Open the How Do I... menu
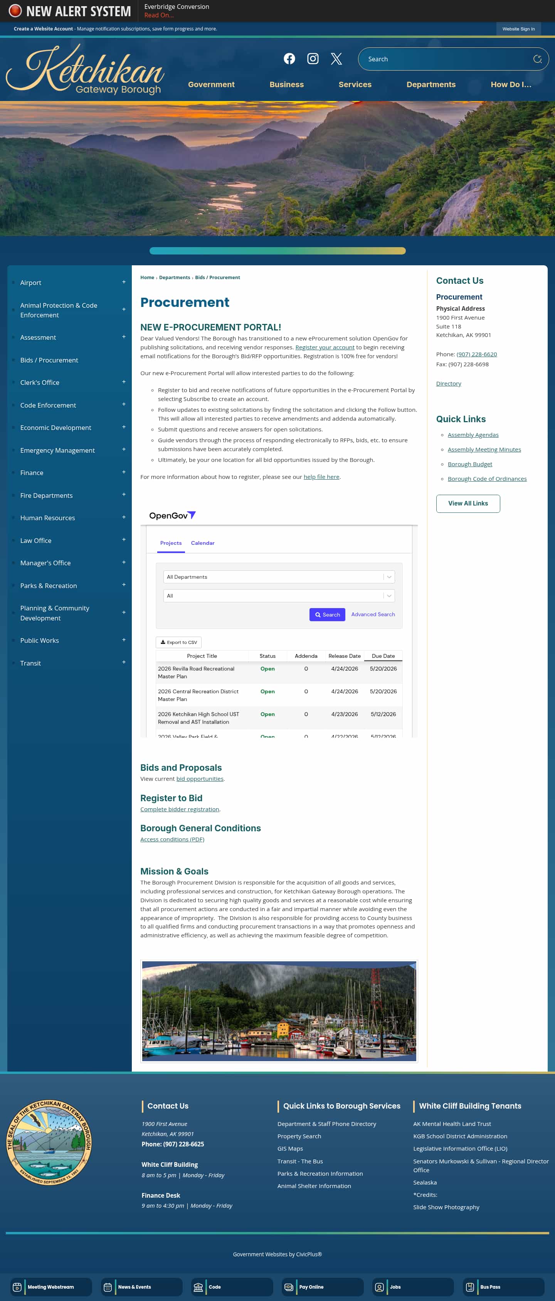Image resolution: width=555 pixels, height=1301 pixels. [x=511, y=84]
